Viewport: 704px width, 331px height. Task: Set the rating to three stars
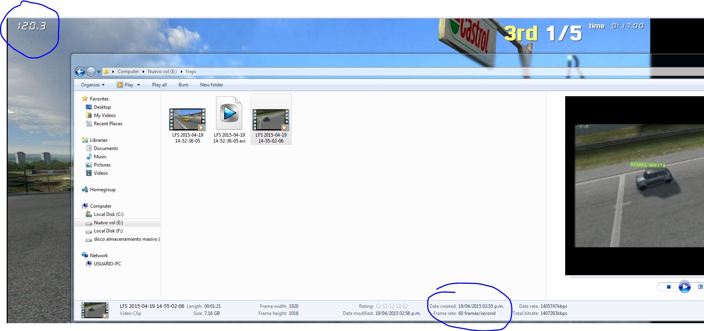[x=392, y=306]
